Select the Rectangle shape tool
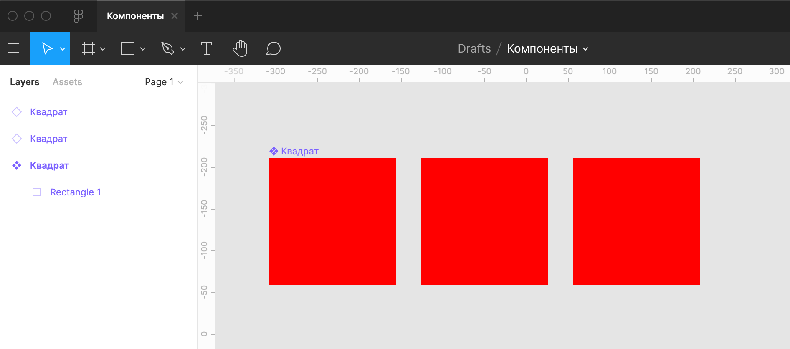 coord(128,48)
